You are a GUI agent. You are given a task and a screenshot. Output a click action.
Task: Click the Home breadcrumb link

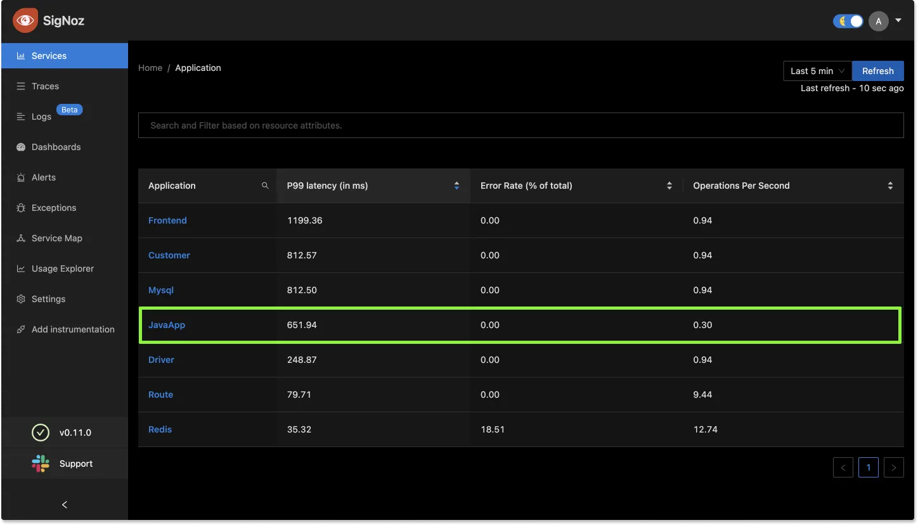(150, 68)
